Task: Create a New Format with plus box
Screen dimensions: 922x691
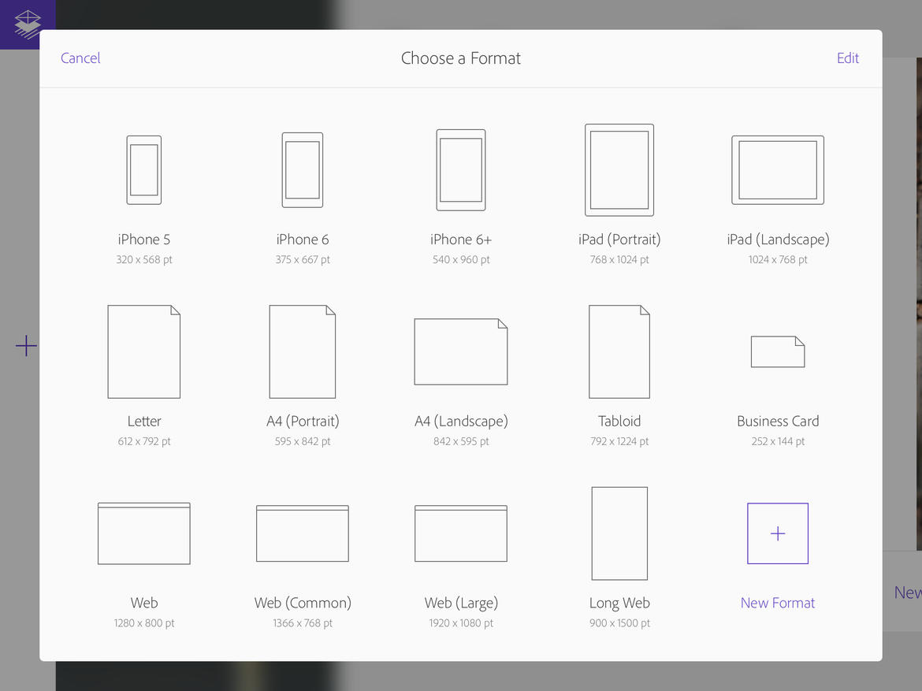Action: [777, 533]
